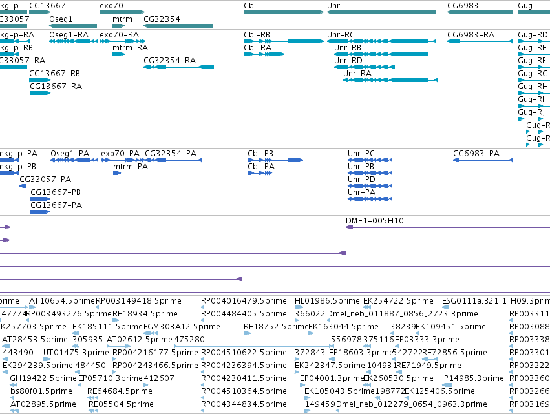Select the FGM303A12.5prime EST label
Screen dimensions: 550x414
pos(182,327)
